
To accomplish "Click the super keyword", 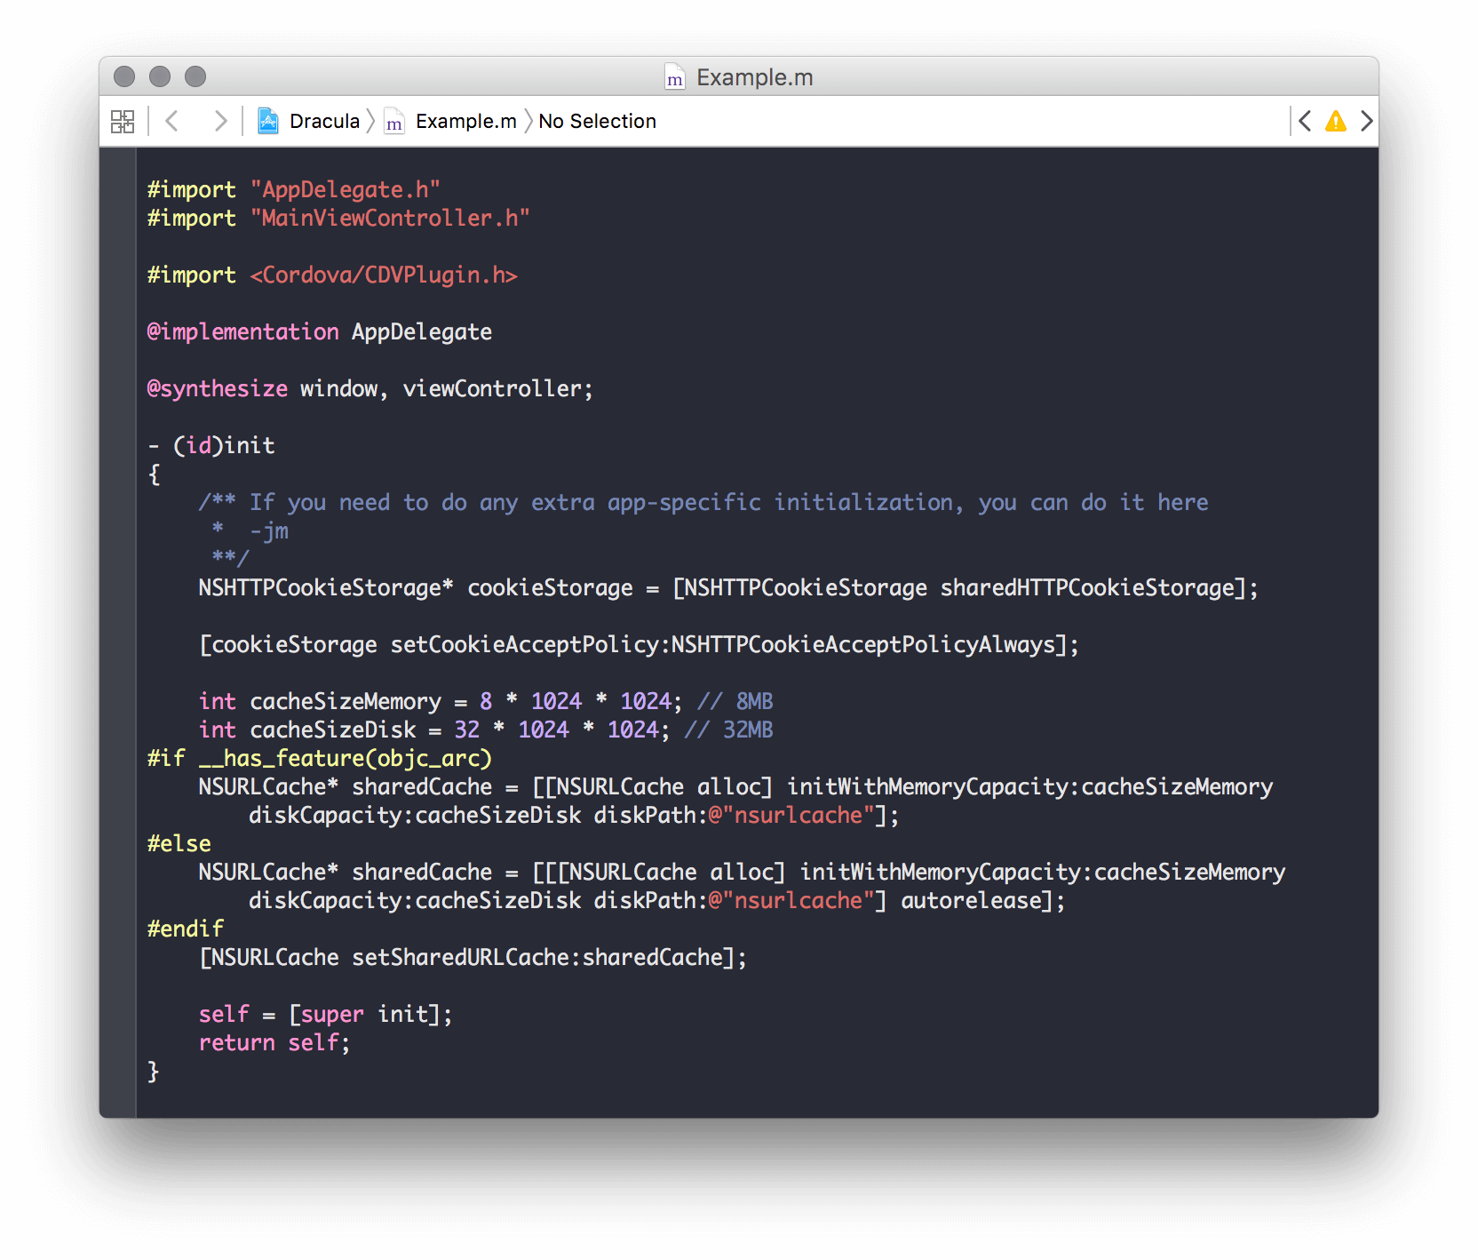I will point(332,1015).
